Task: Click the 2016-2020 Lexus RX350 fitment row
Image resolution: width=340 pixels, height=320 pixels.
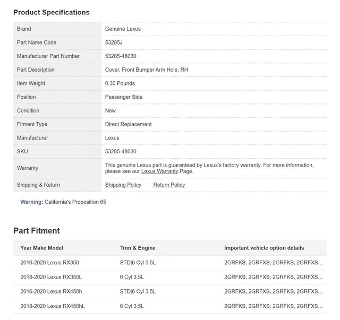Action: coord(49,262)
